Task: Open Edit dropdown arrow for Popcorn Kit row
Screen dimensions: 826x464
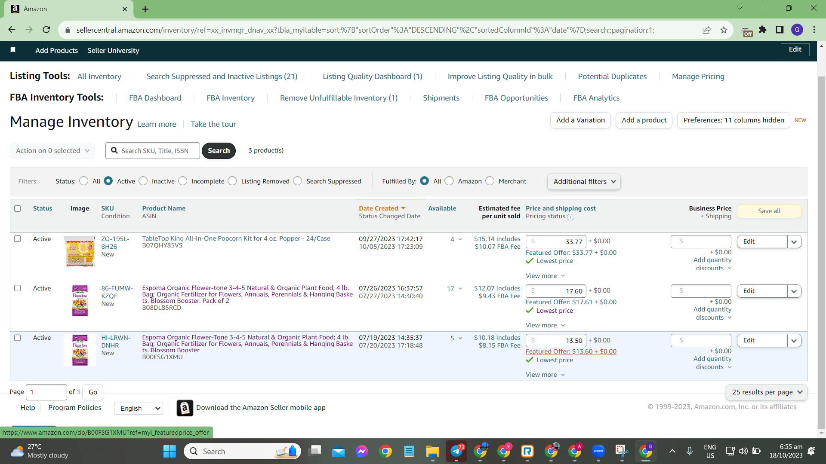Action: [x=794, y=241]
